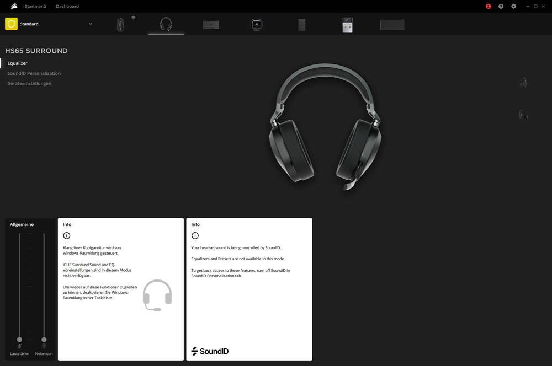
Task: Expand the Standard profile dropdown arrow
Action: coord(91,24)
